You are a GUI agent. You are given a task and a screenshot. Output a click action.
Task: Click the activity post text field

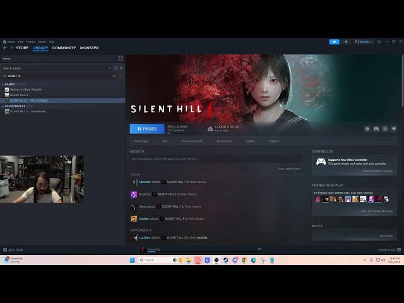pos(215,158)
